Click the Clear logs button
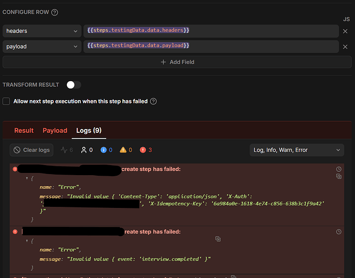The height and width of the screenshot is (278, 355). 32,150
